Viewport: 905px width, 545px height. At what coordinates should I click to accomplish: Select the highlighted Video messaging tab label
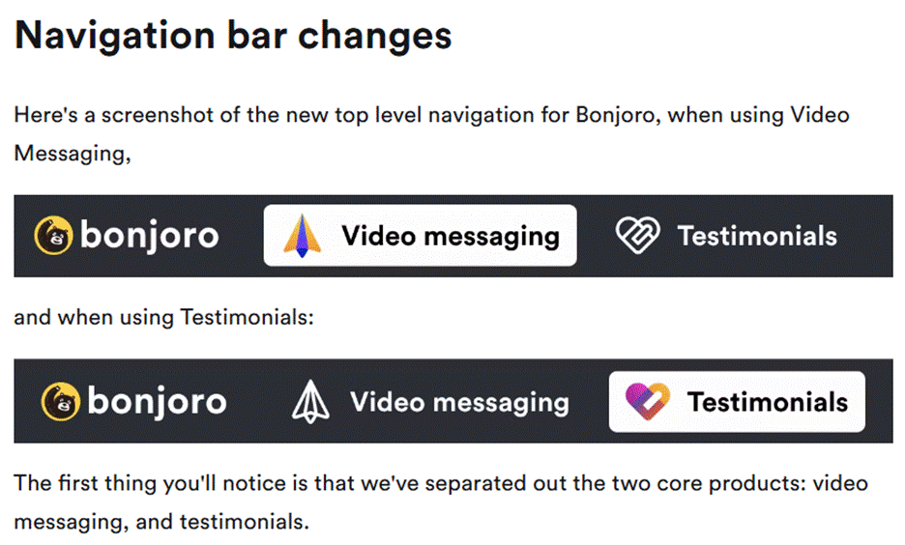[x=451, y=236]
